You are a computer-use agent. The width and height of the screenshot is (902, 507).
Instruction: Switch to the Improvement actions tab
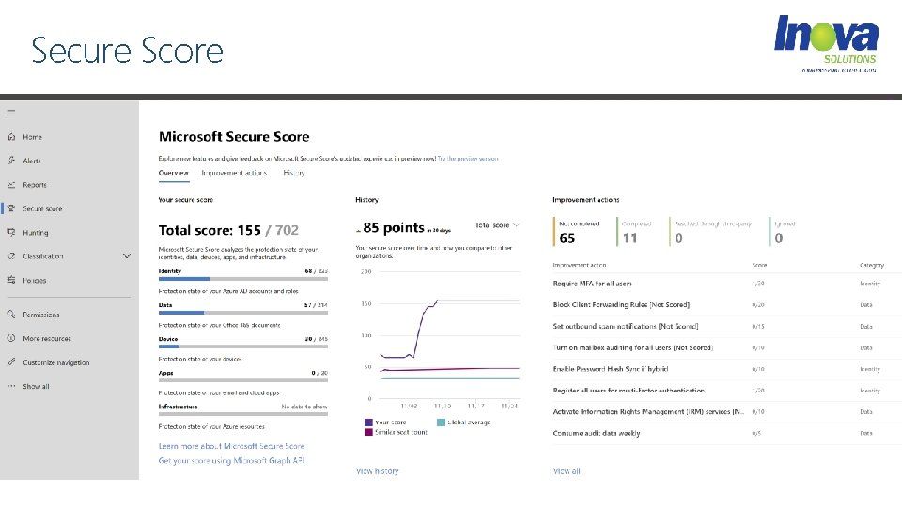(234, 173)
